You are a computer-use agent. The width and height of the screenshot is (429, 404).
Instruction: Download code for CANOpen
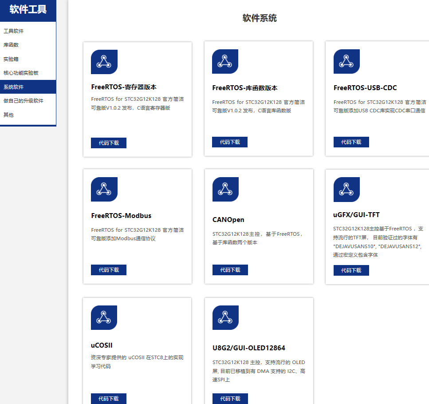[x=230, y=270]
